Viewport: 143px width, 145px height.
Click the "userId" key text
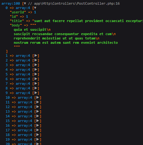coord(18,12)
